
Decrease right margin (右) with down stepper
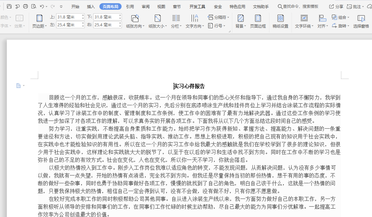pos(120,26)
